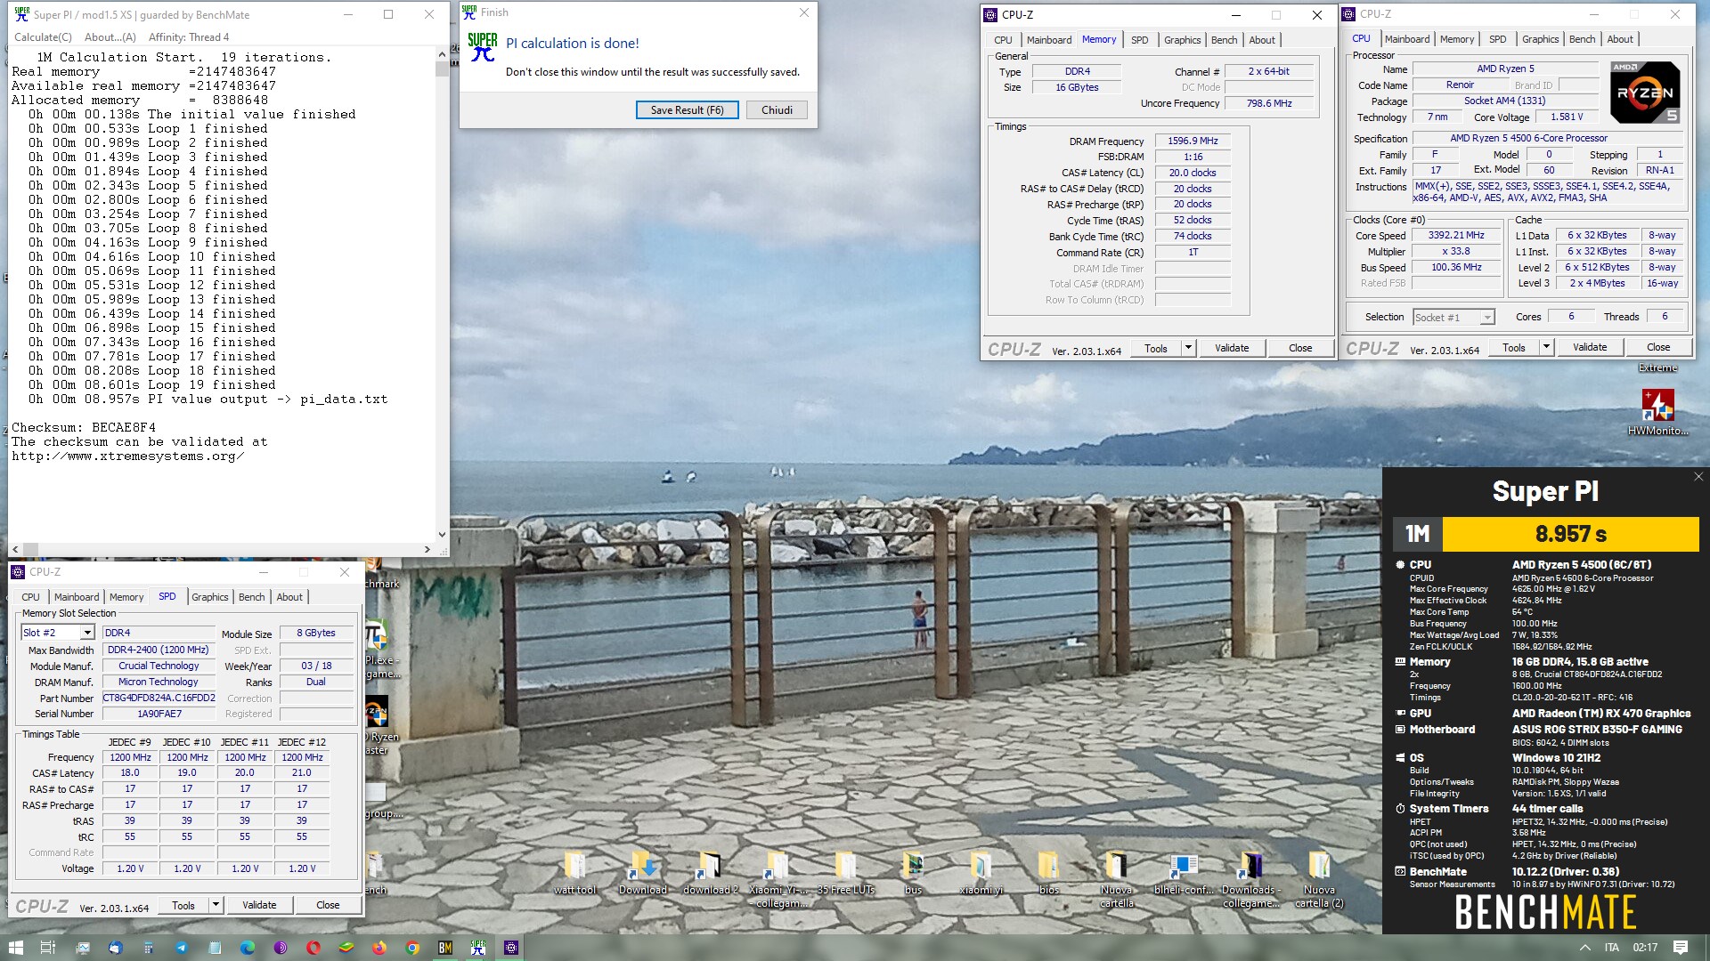Click Tools button in SPD CPU-Z window
Screen dimensions: 1710x961
pos(183,905)
